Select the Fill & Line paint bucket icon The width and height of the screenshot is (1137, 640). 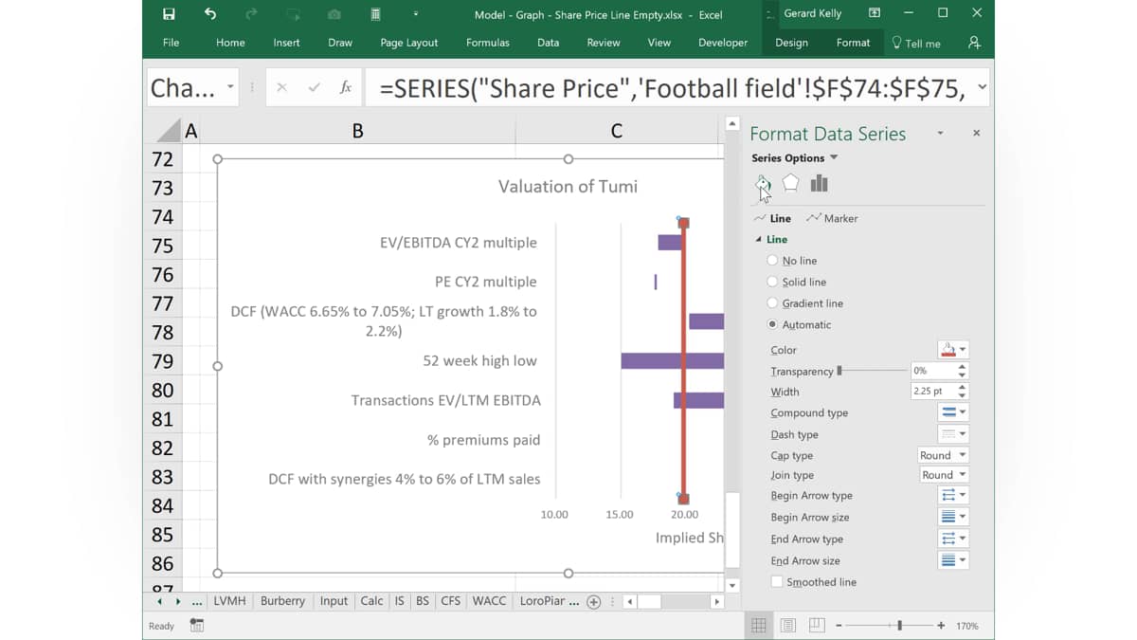(x=763, y=183)
